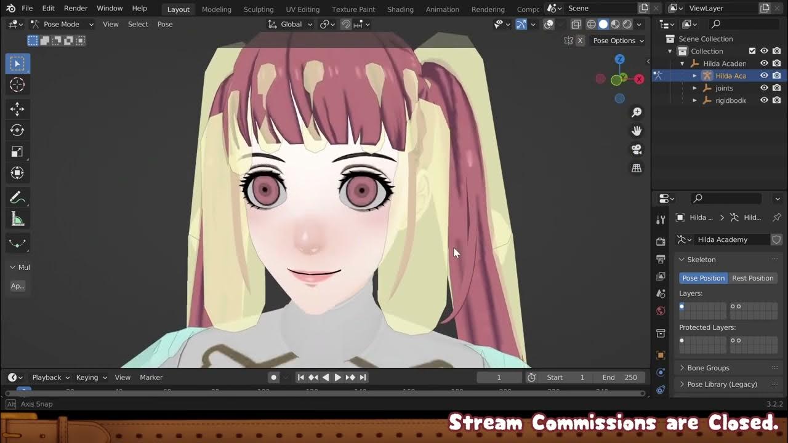Jump to the last frame

point(363,377)
